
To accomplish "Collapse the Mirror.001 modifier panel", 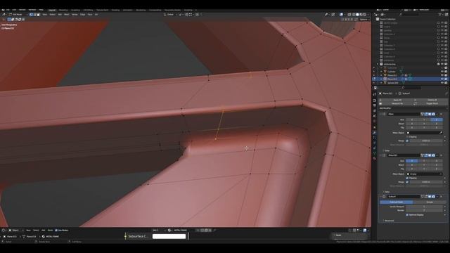I will tap(380, 155).
